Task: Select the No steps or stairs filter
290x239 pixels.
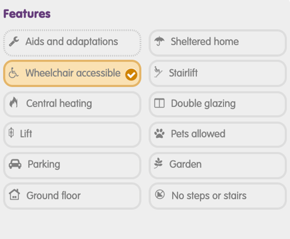Action: coord(217,196)
